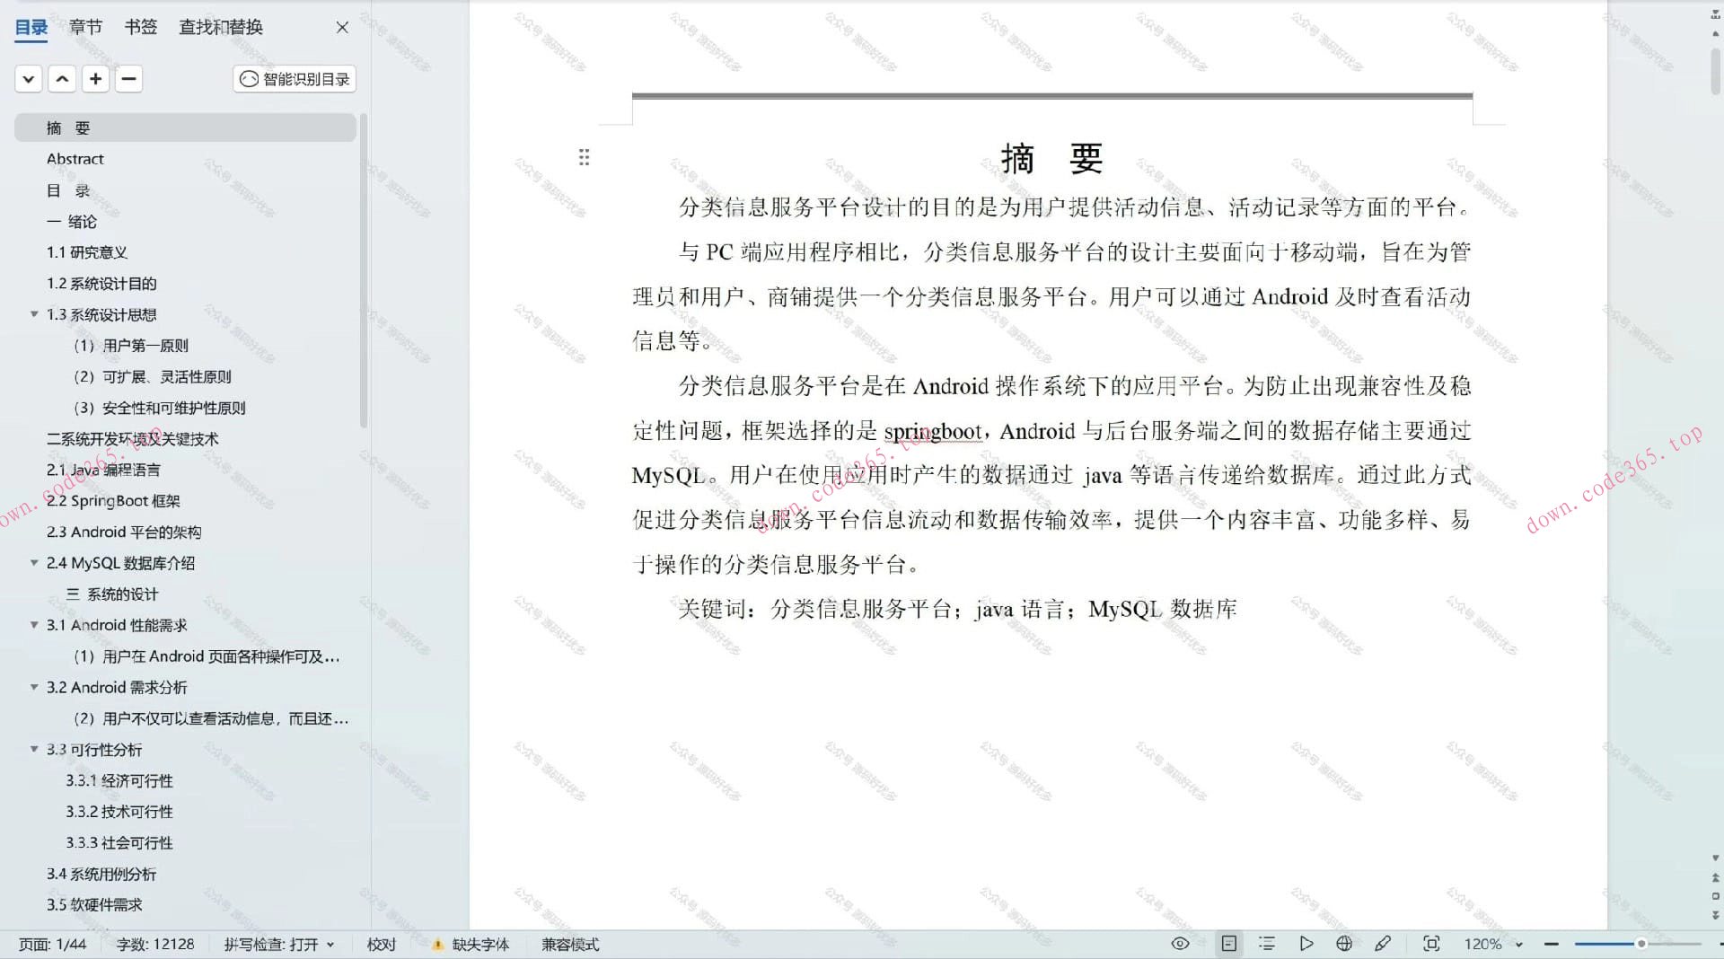This screenshot has width=1724, height=959.
Task: Activate the annotation pen icon
Action: [x=1384, y=944]
